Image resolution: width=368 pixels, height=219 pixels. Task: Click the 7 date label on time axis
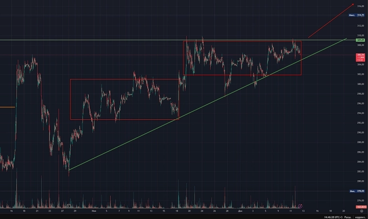click(119, 211)
